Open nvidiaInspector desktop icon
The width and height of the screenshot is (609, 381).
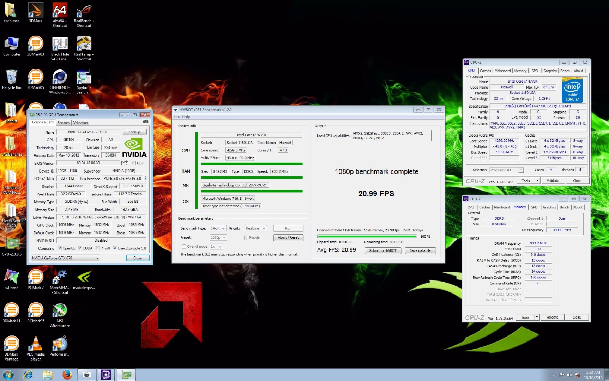(84, 279)
